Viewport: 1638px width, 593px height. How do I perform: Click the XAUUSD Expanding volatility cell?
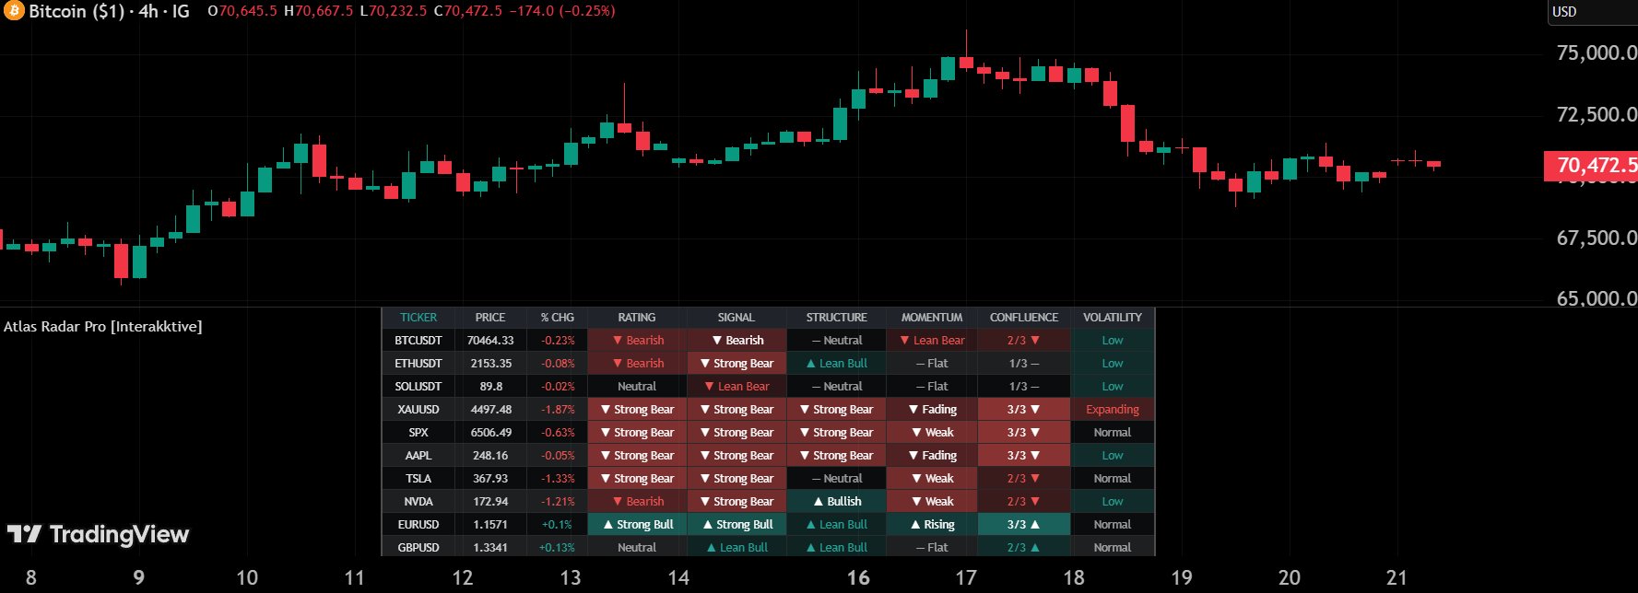point(1112,410)
